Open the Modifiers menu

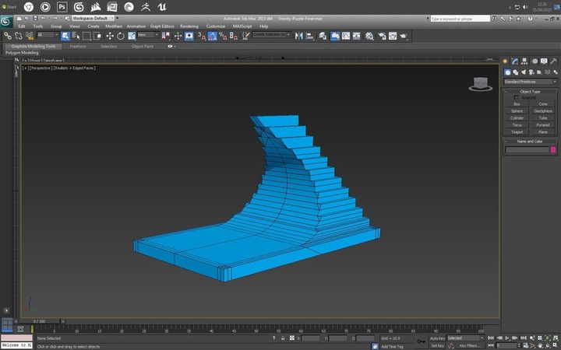click(114, 26)
